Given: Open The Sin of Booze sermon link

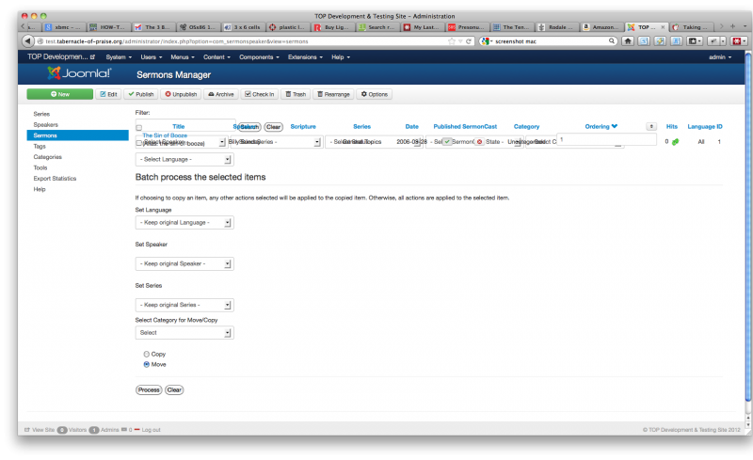Looking at the screenshot, I should pyautogui.click(x=165, y=135).
